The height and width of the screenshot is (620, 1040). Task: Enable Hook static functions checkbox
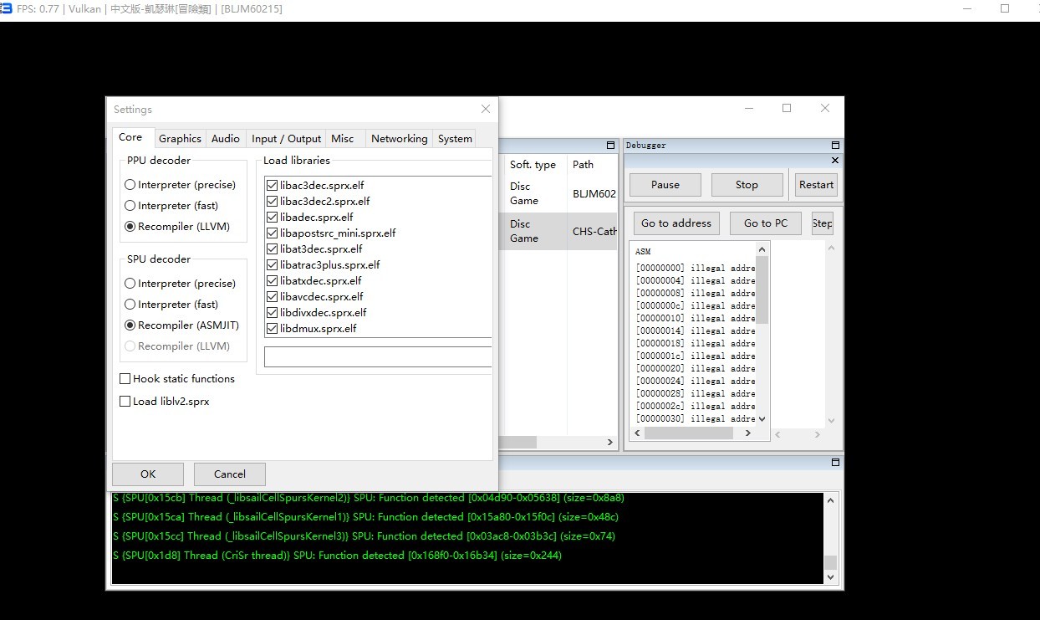[x=126, y=379]
